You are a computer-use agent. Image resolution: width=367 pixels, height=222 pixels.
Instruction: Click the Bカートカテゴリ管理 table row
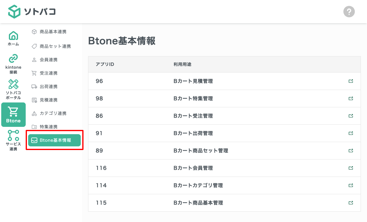coord(198,185)
